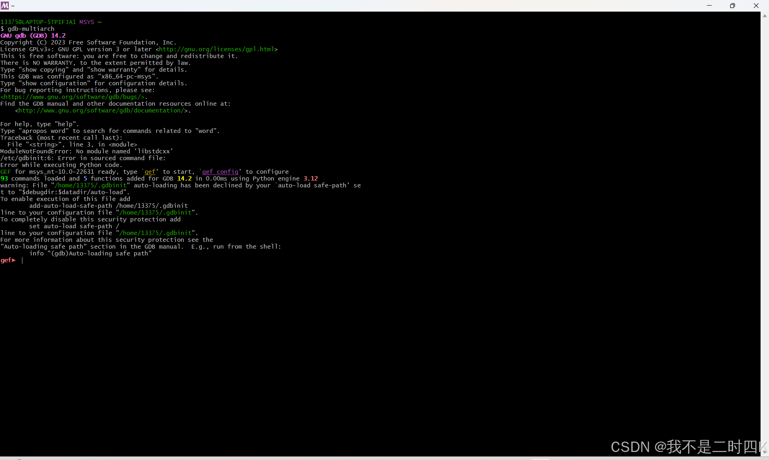Image resolution: width=769 pixels, height=460 pixels.
Task: Close the MSYS terminal window
Action: (756, 6)
